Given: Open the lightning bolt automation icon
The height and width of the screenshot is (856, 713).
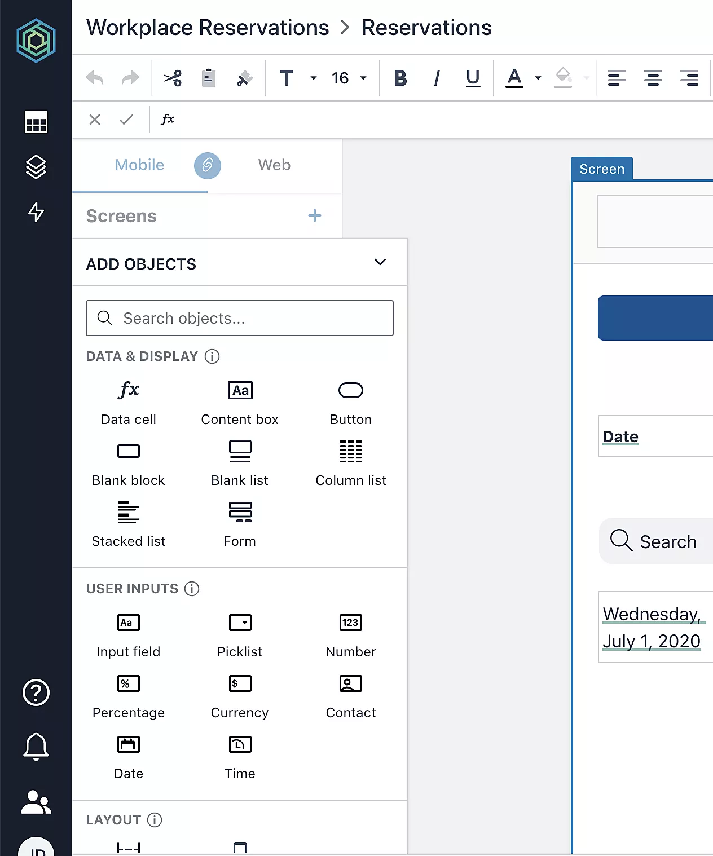Looking at the screenshot, I should pyautogui.click(x=36, y=212).
